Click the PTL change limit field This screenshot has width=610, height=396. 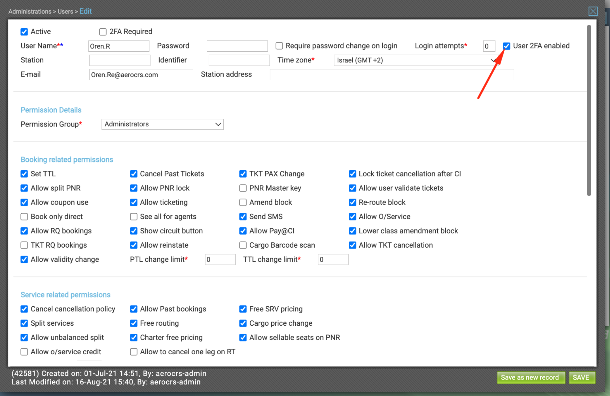coord(220,260)
